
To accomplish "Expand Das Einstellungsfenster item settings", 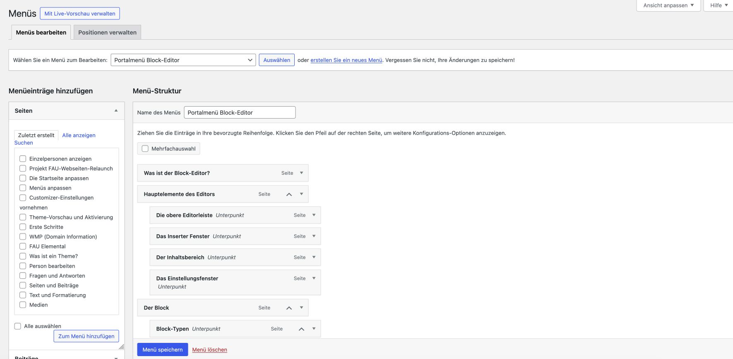I will [314, 278].
